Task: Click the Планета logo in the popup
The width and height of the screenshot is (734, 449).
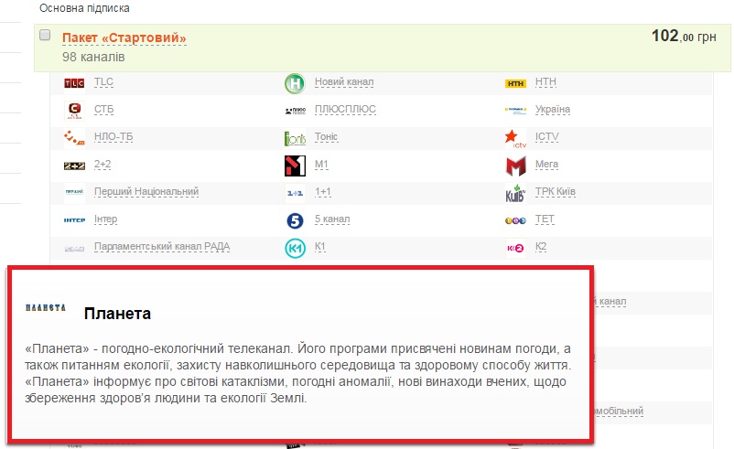Action: pyautogui.click(x=46, y=308)
